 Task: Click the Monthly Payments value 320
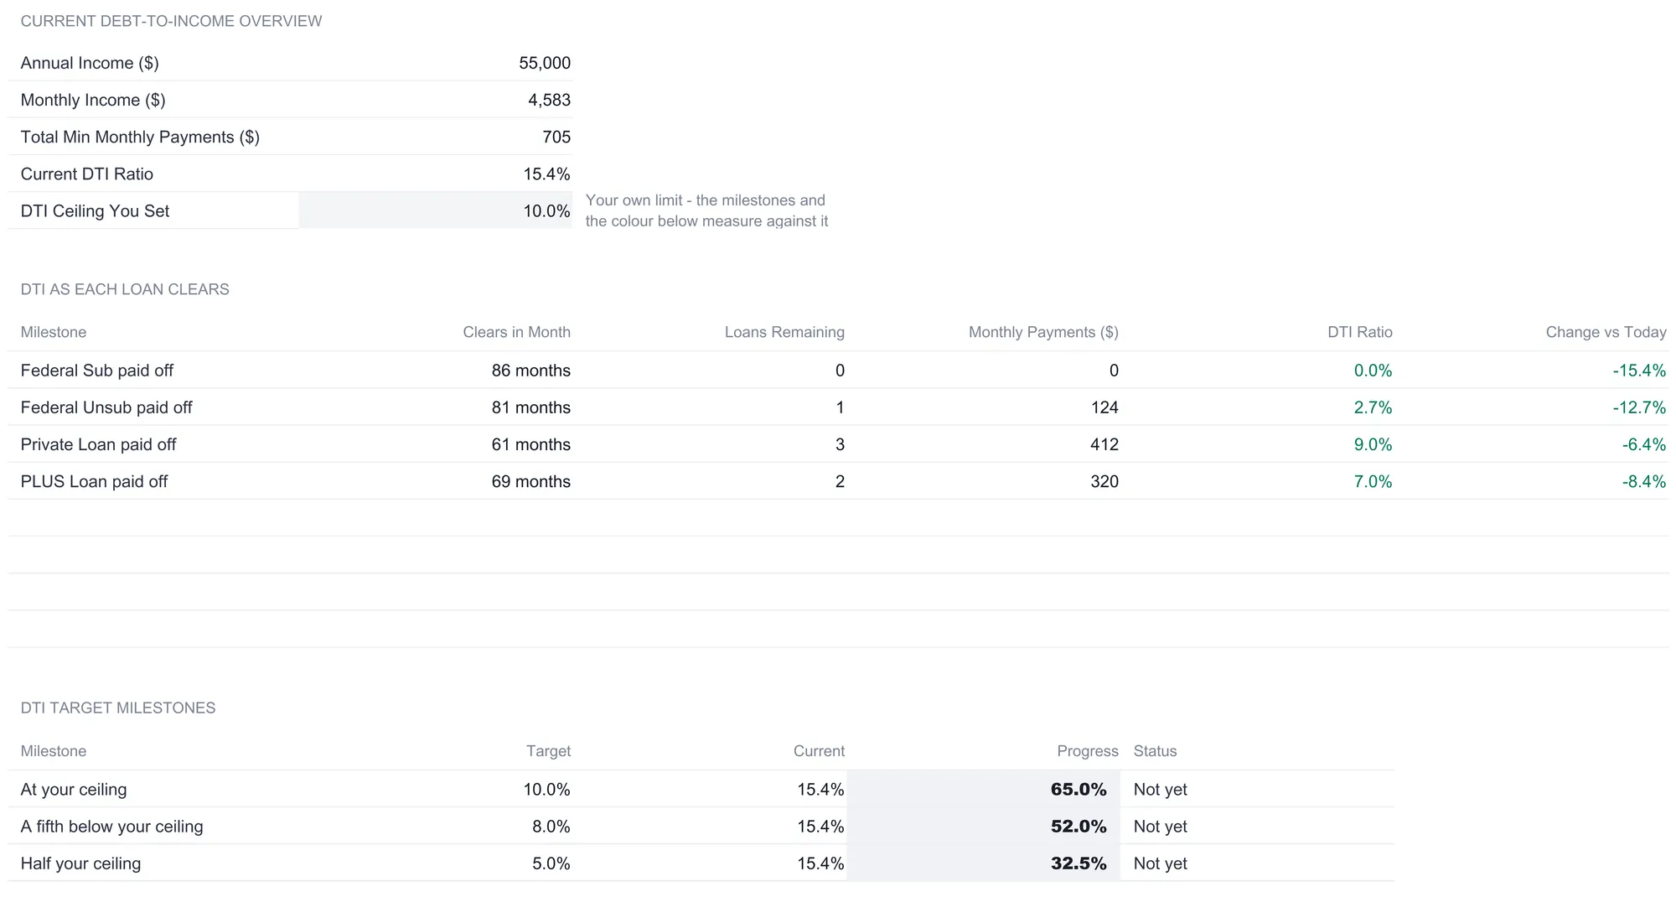[1104, 480]
